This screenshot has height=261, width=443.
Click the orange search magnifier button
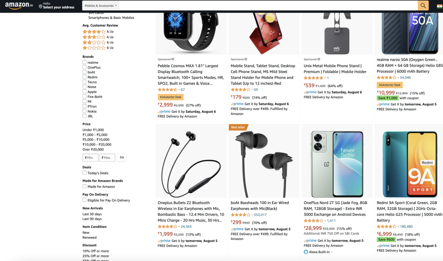[x=423, y=6]
